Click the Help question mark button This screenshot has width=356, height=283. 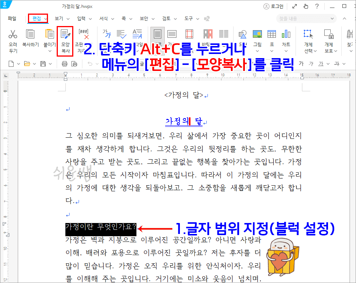click(317, 6)
